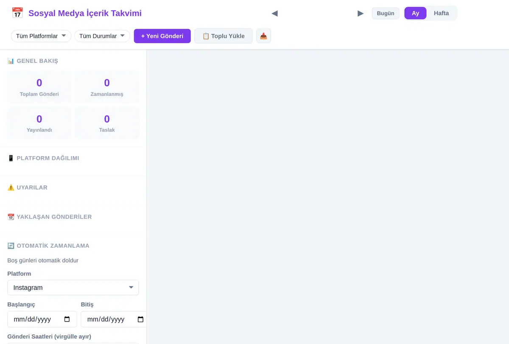The height and width of the screenshot is (344, 509).
Task: Click the Bitiş date input
Action: coord(114,319)
